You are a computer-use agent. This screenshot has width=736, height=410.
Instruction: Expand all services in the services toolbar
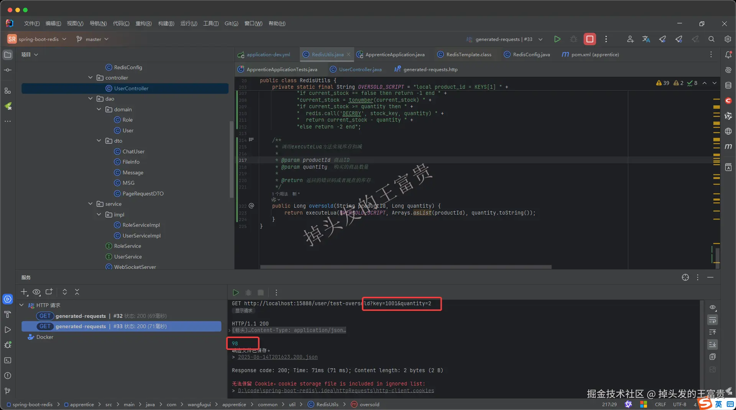coord(65,292)
